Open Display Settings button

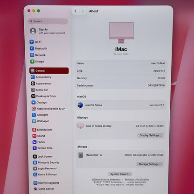click(x=150, y=135)
